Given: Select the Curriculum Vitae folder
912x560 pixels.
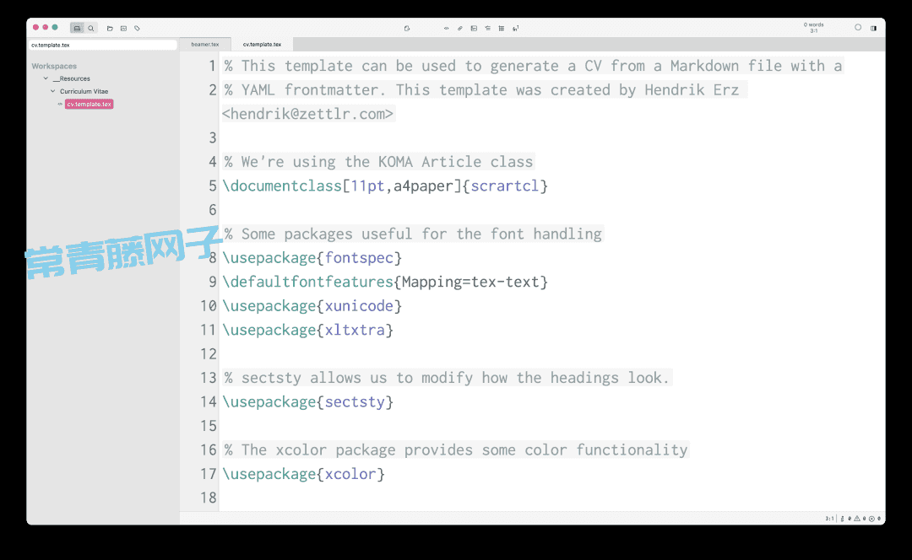Looking at the screenshot, I should [84, 91].
